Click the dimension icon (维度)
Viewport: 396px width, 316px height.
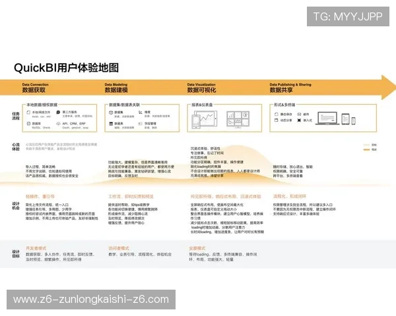pos(141,113)
